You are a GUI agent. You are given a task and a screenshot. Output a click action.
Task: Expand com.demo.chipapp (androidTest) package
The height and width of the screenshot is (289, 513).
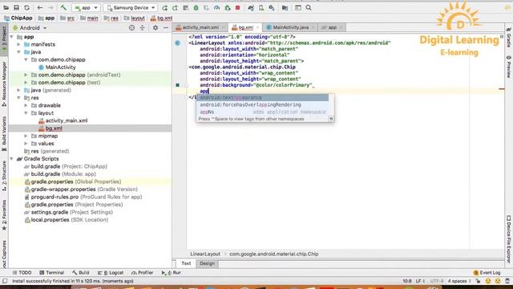(26, 75)
